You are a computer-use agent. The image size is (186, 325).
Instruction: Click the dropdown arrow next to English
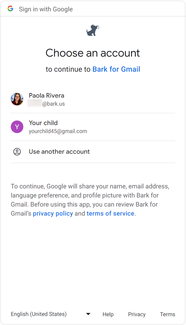click(x=88, y=314)
